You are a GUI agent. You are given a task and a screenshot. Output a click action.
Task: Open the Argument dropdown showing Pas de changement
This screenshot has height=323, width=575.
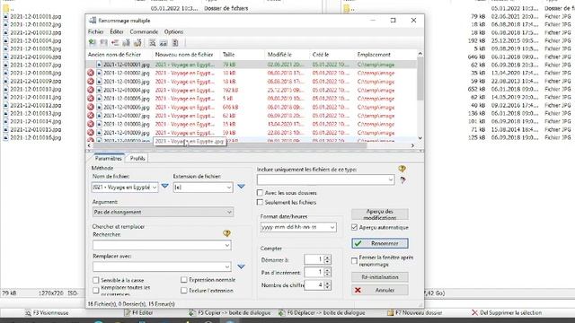coord(229,212)
